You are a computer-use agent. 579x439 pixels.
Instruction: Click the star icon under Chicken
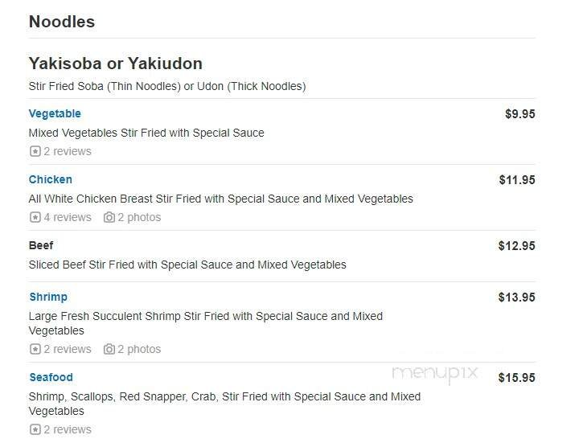pyautogui.click(x=35, y=217)
